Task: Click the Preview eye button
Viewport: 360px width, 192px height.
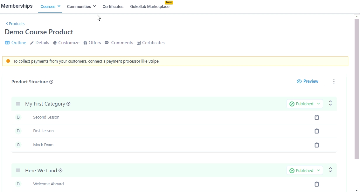Action: pos(307,81)
